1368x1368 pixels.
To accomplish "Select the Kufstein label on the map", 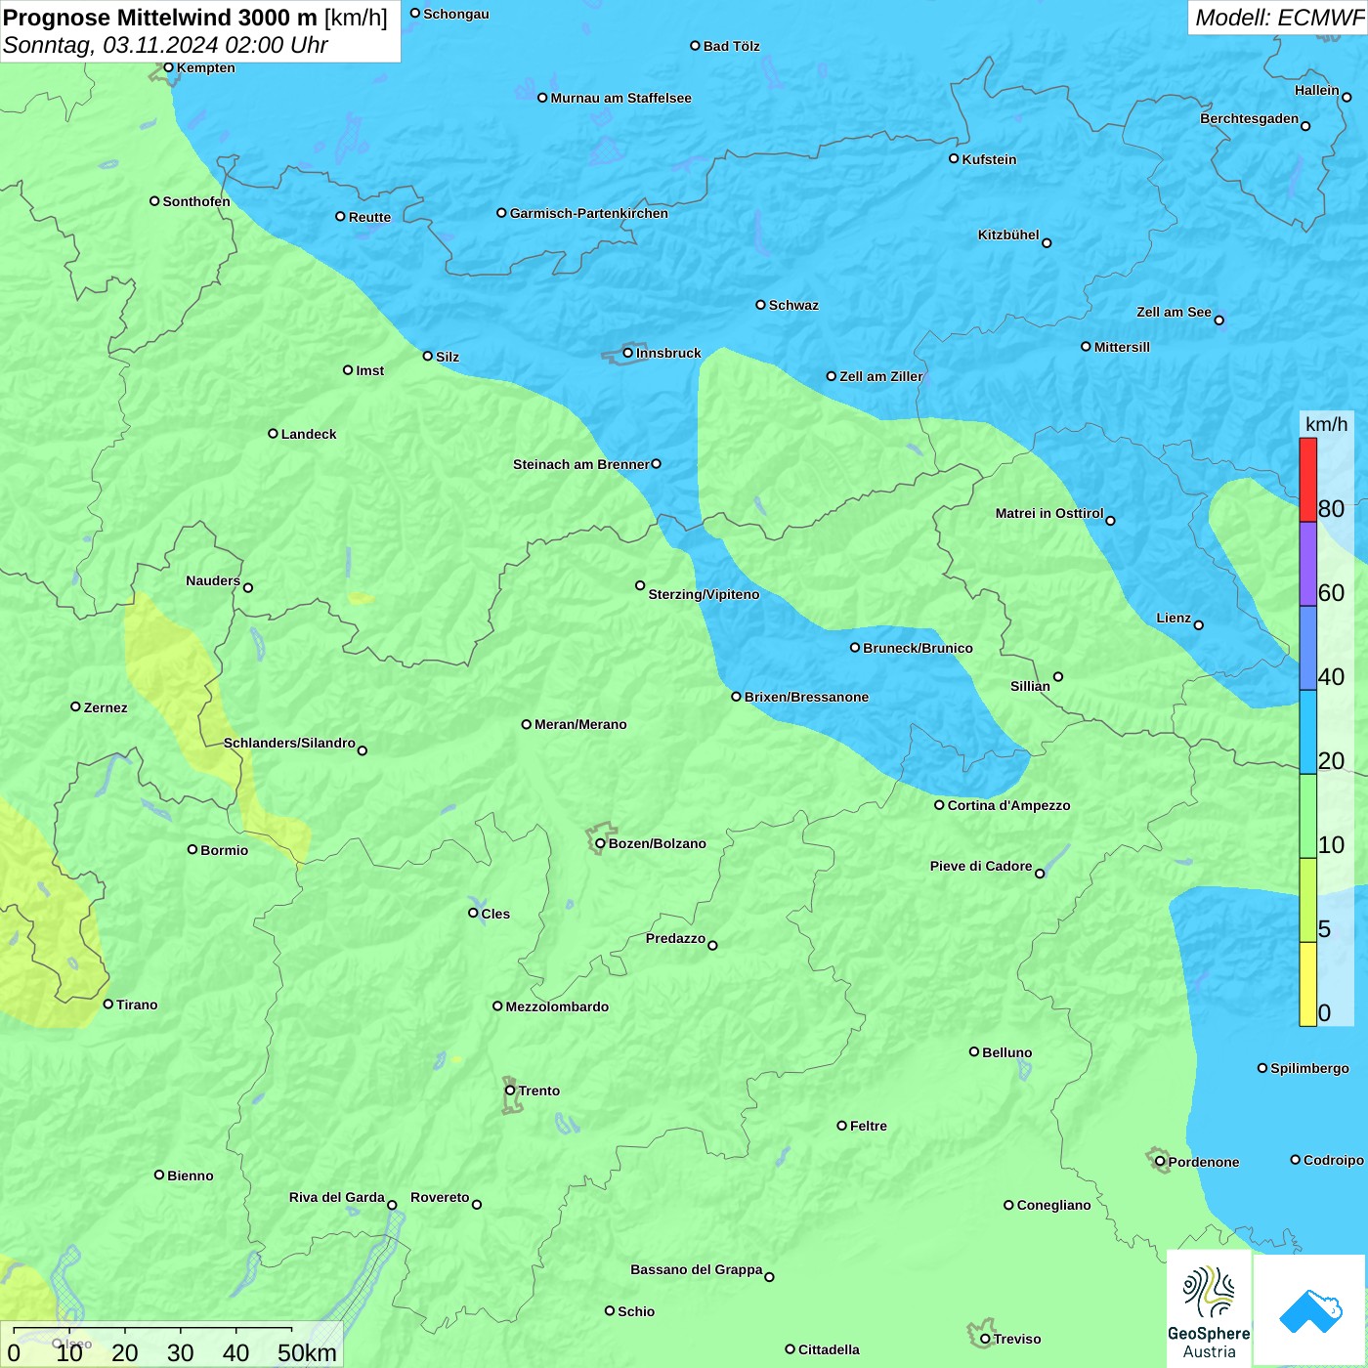I will click(989, 159).
